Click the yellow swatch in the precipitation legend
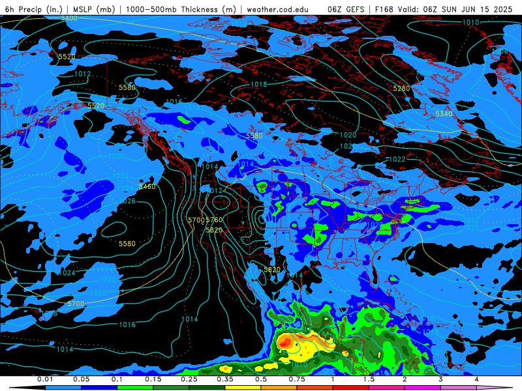This screenshot has height=391, width=522. click(243, 388)
